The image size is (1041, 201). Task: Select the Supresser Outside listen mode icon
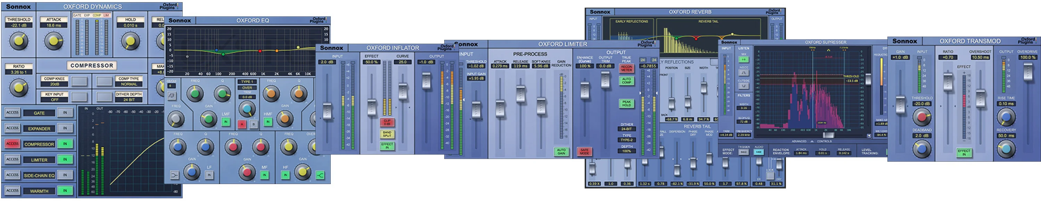pyautogui.click(x=744, y=86)
